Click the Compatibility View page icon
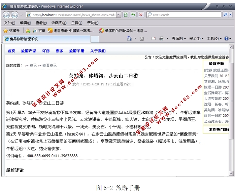 click(126, 15)
